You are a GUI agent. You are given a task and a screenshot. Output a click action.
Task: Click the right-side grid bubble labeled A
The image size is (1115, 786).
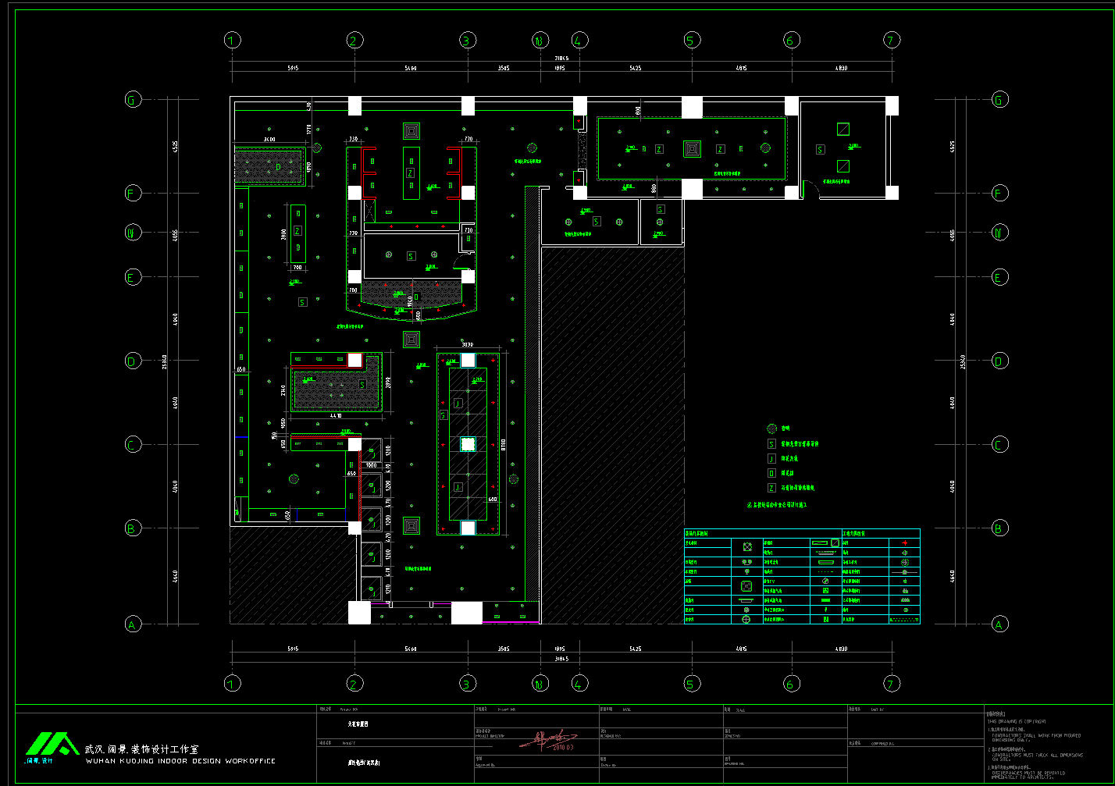pos(999,624)
